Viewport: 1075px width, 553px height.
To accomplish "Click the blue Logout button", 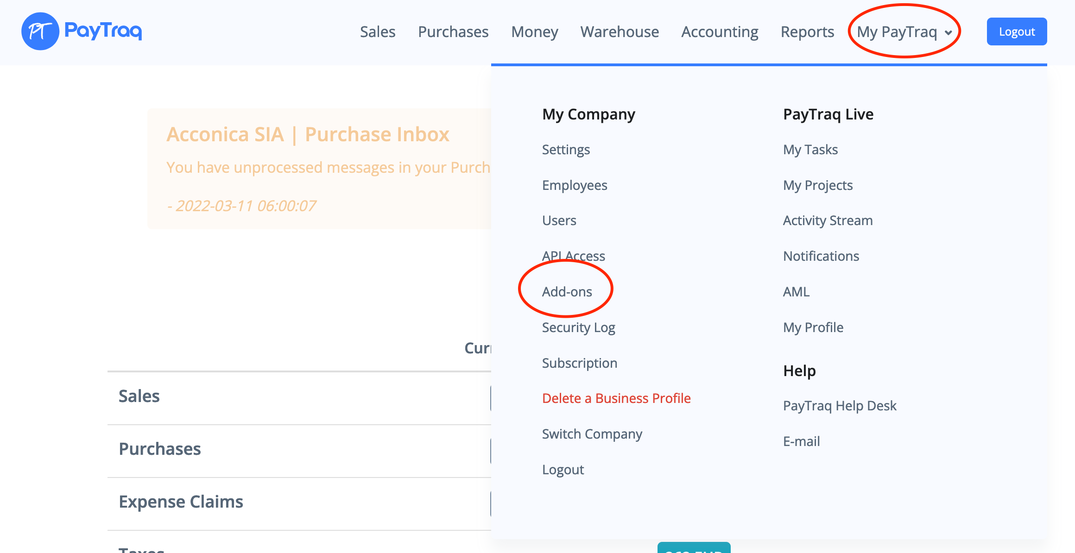I will pyautogui.click(x=1016, y=31).
